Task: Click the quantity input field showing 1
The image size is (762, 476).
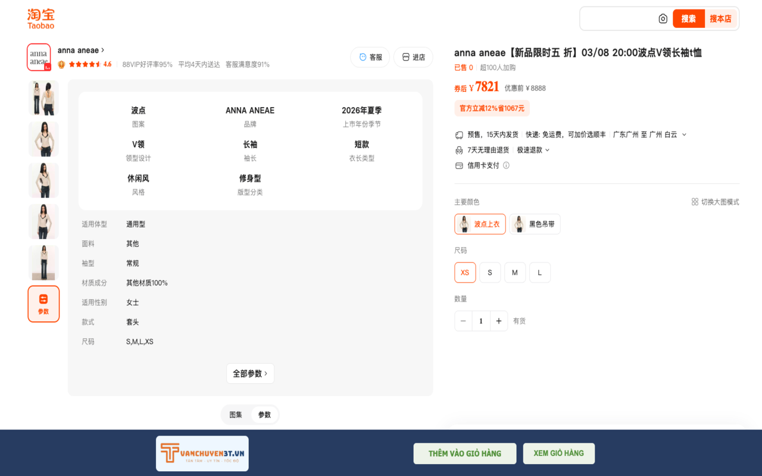Action: [x=481, y=321]
